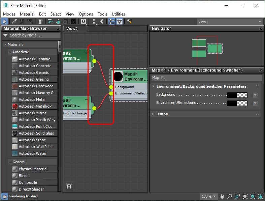Viewport: 265px width, 201px height.
Task: Select DirectX Shader entry
Action: [34, 189]
